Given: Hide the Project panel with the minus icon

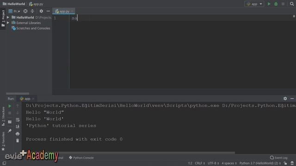Looking at the screenshot, I should point(48,11).
